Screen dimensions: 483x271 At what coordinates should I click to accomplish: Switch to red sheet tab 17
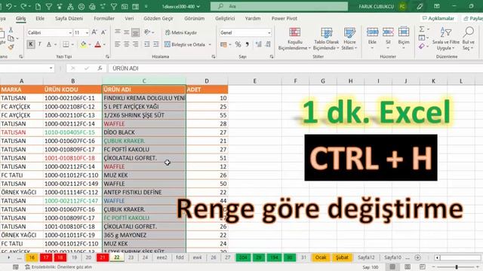[x=46, y=257]
